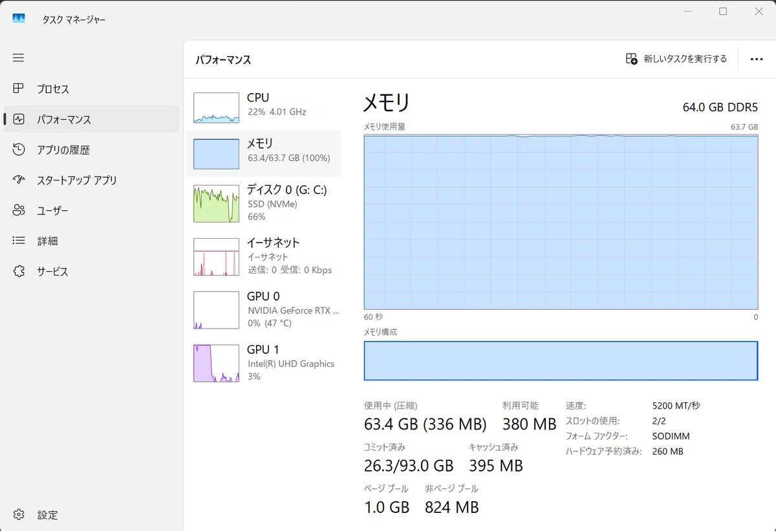
Task: Click the ユーザー people icon
Action: click(x=18, y=210)
